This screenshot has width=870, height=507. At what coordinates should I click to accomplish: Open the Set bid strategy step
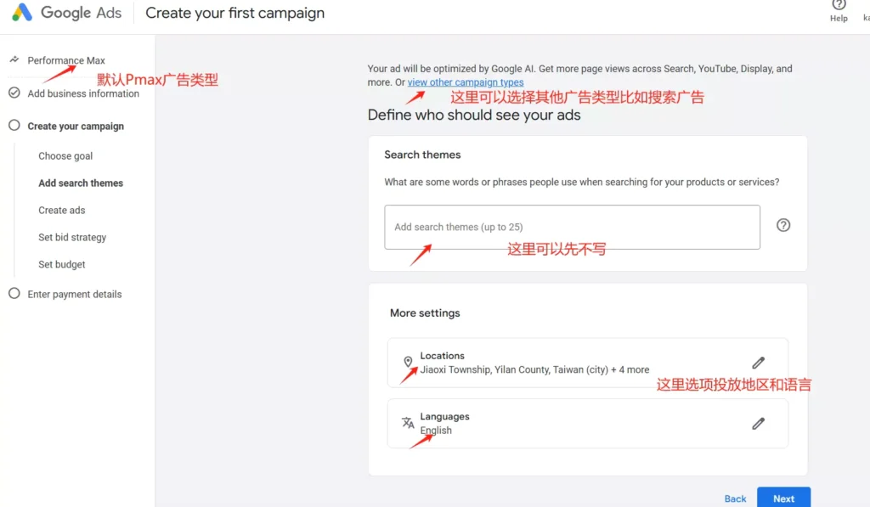click(x=71, y=237)
